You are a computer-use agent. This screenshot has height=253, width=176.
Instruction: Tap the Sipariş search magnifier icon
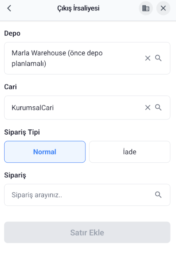(158, 195)
